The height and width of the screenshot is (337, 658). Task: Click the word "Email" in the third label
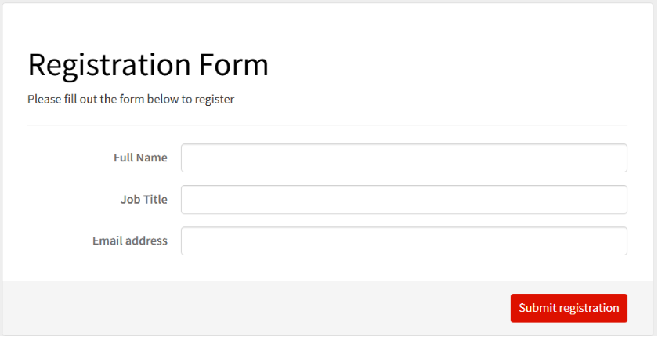[x=108, y=241]
